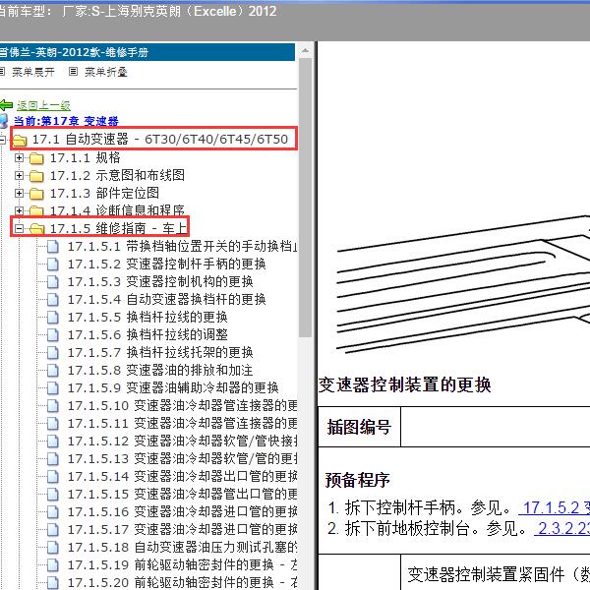Click the 变速器控制装置 illustration diagram
This screenshot has height=590, width=590.
(463, 284)
